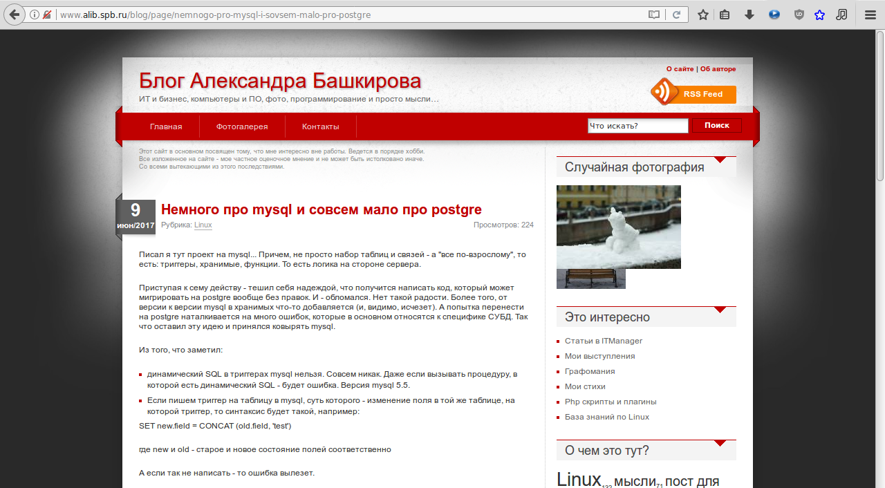This screenshot has height=488, width=885.
Task: Click the blue outlined star extension icon
Action: coord(820,15)
